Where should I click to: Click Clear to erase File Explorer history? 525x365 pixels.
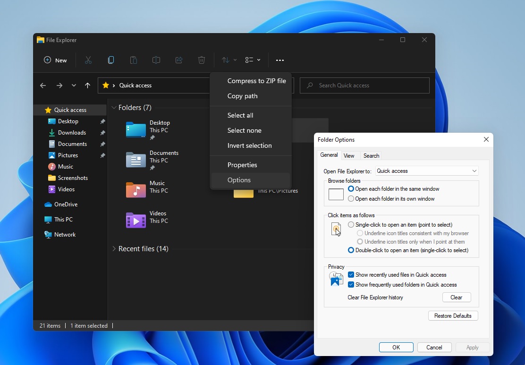click(x=457, y=297)
